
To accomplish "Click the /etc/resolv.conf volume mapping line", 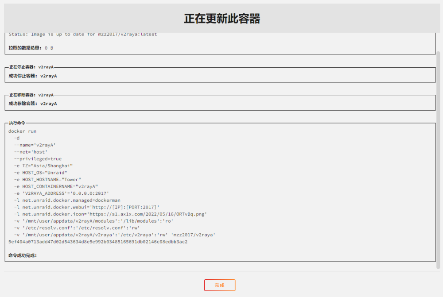I will point(77,228).
